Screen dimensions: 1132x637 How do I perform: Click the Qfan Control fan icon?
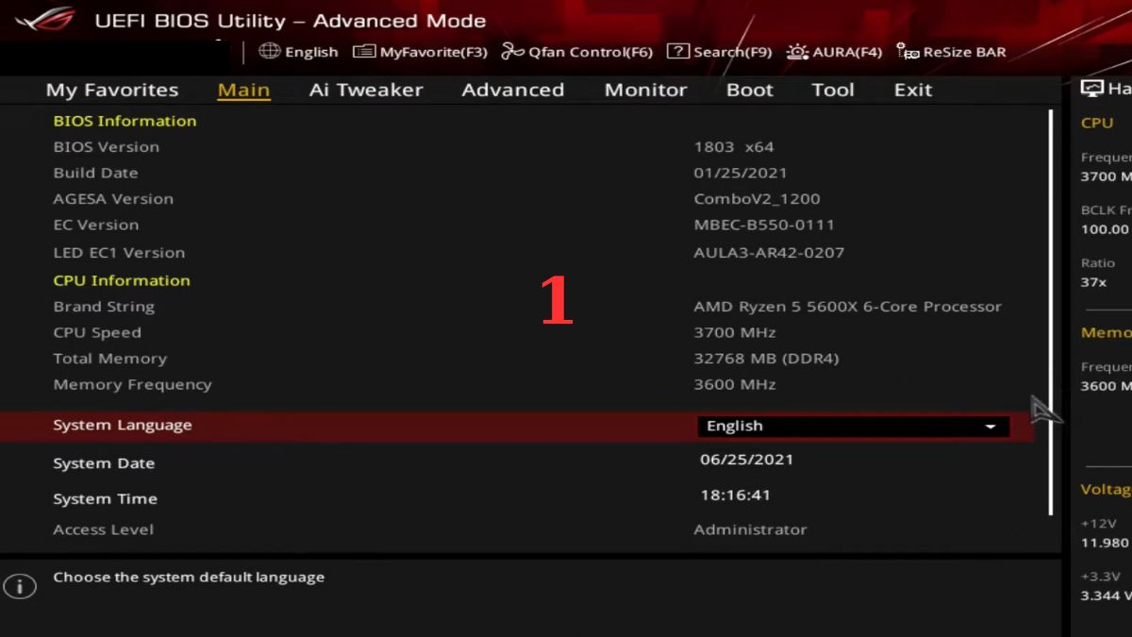coord(512,52)
